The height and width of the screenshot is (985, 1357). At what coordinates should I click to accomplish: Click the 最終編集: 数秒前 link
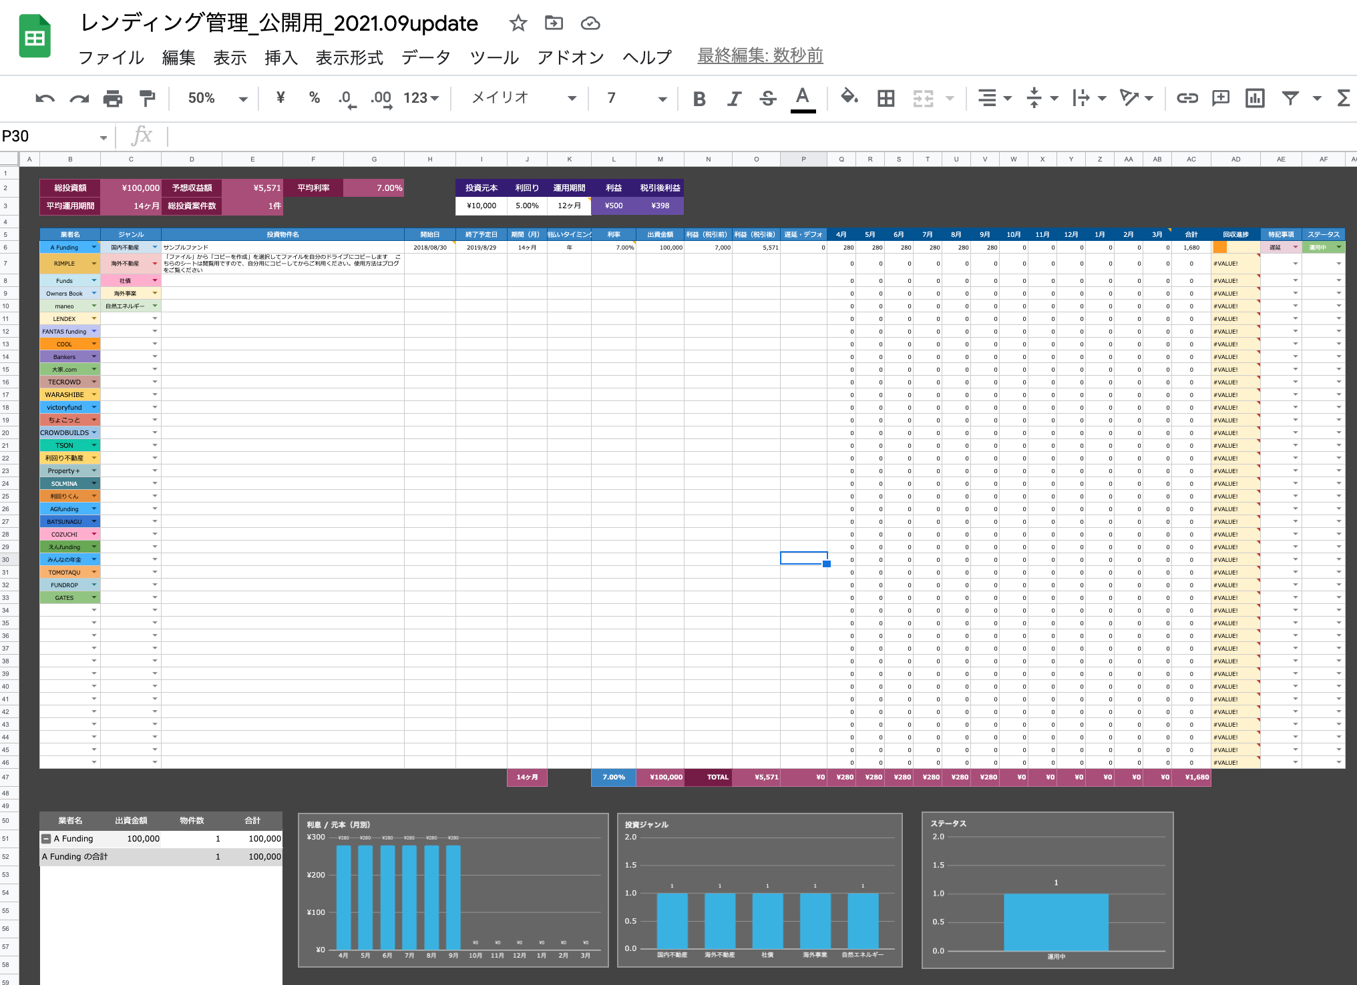760,55
